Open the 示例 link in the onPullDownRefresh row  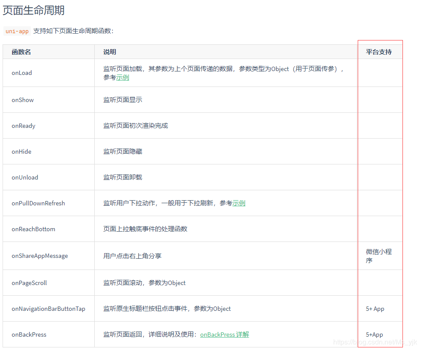(238, 203)
